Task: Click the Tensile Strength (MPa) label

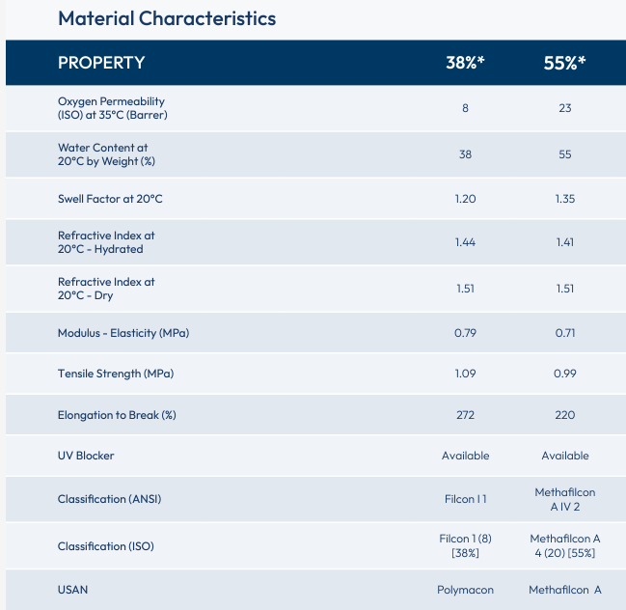Action: click(116, 374)
